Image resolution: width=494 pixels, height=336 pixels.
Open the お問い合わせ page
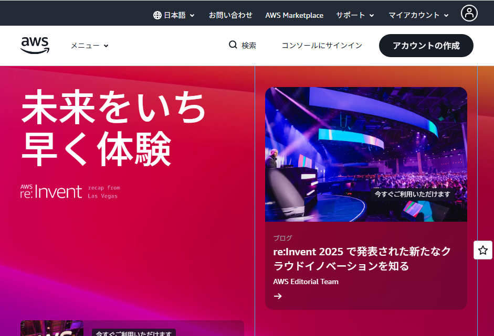click(230, 15)
